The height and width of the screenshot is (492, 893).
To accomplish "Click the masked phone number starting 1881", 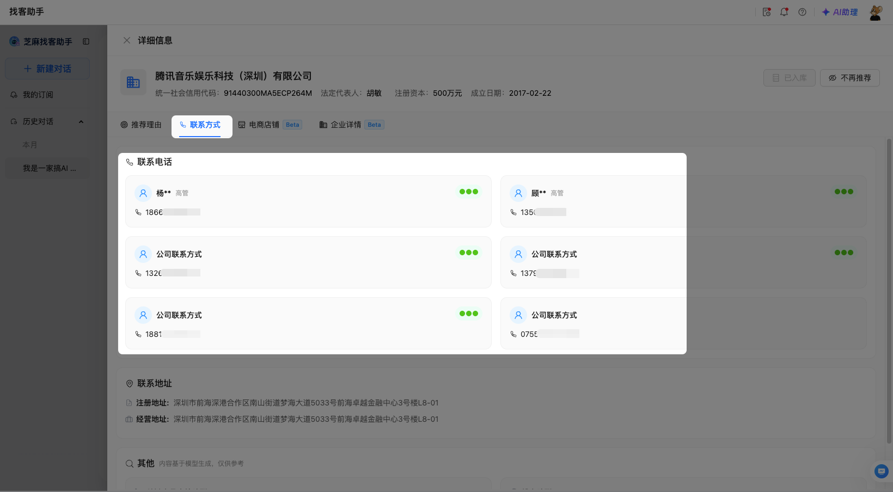I will [x=173, y=334].
